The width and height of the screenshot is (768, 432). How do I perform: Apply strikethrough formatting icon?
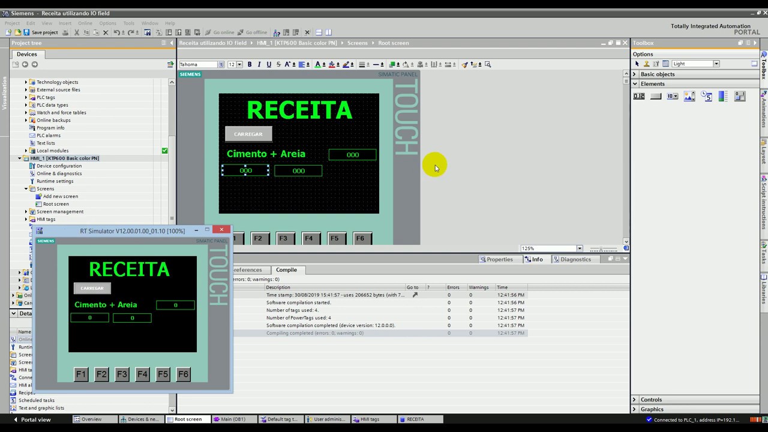click(x=278, y=64)
